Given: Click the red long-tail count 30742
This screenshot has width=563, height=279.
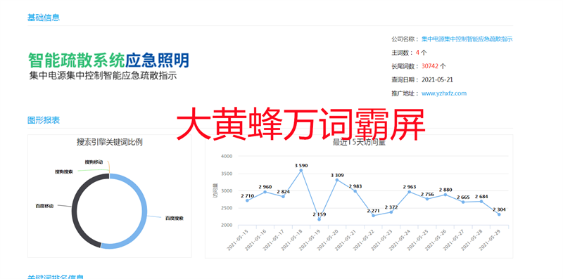Looking at the screenshot, I should (x=430, y=66).
